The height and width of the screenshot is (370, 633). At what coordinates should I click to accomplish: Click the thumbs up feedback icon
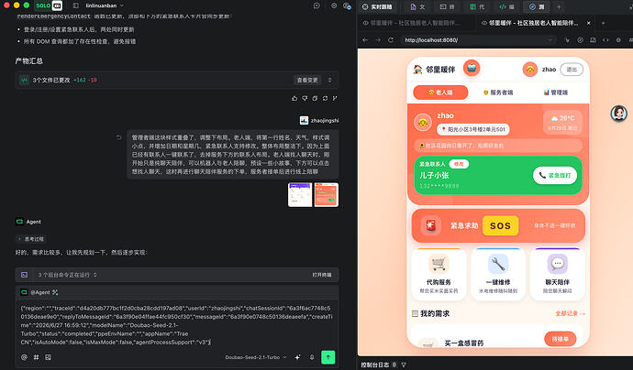tap(294, 98)
